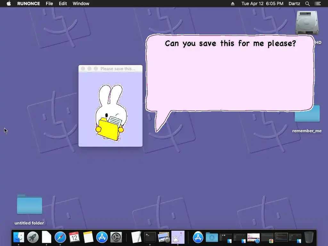Restore the minimized Chrome window thumbnail in dock
The width and height of the screenshot is (328, 246).
click(x=267, y=238)
